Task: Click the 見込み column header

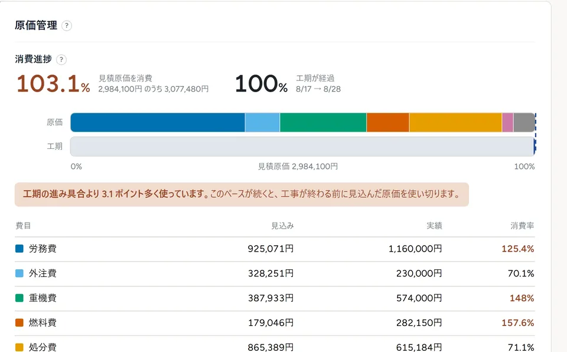Action: tap(282, 226)
